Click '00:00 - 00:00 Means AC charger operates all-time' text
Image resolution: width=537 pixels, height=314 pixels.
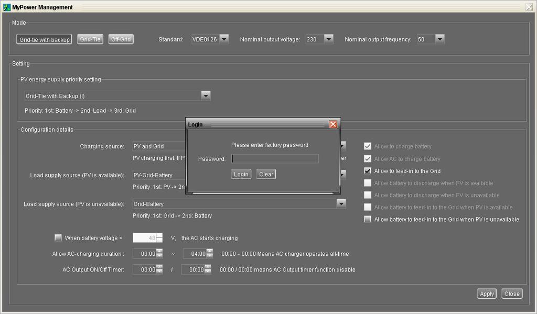pyautogui.click(x=285, y=254)
